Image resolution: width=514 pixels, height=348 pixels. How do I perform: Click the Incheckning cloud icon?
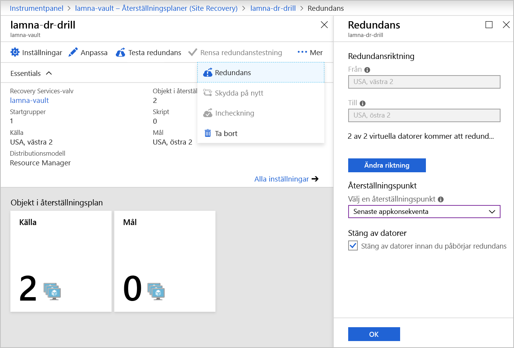coord(208,113)
